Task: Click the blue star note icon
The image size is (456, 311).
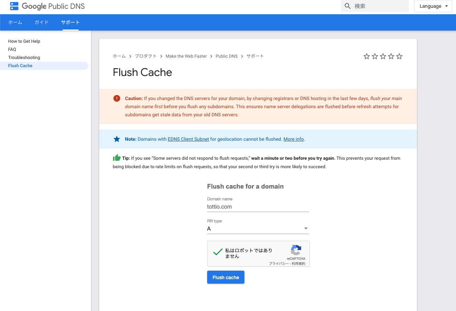Action: tap(117, 139)
